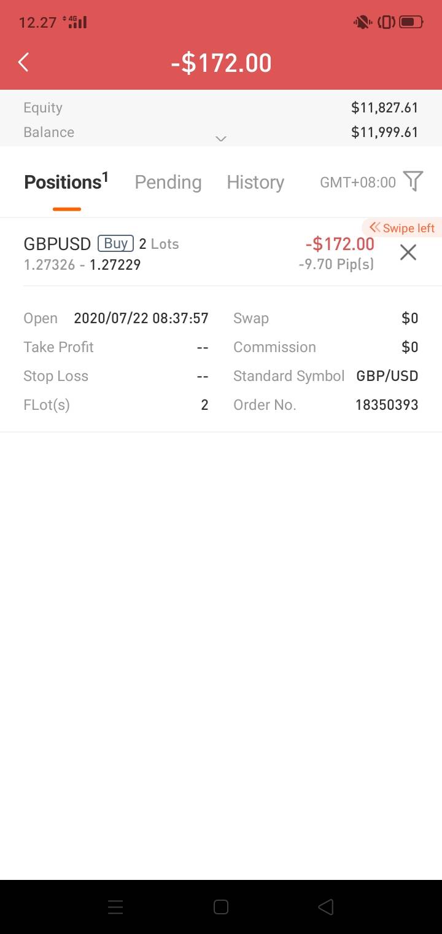Tap the Swipe left hint arrows

click(374, 228)
